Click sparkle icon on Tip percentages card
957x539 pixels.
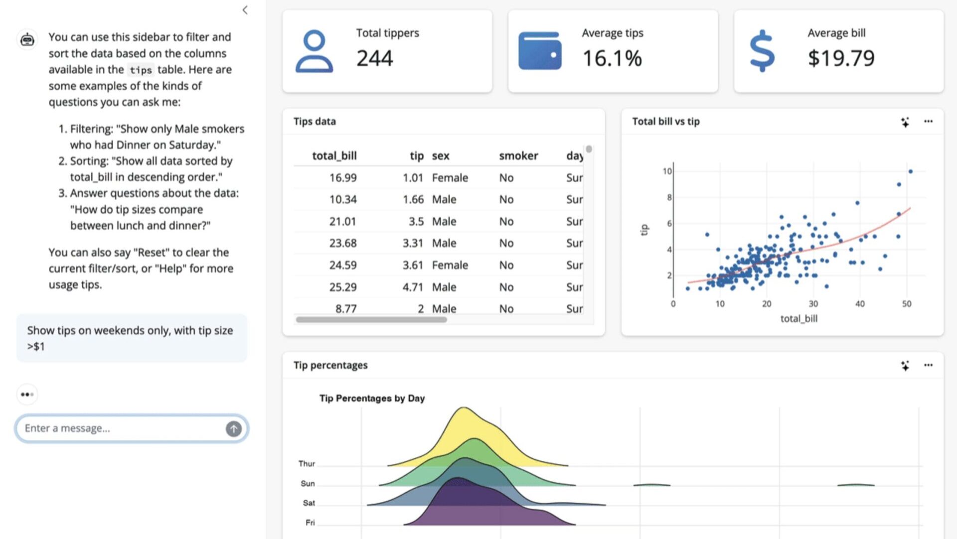pos(905,366)
